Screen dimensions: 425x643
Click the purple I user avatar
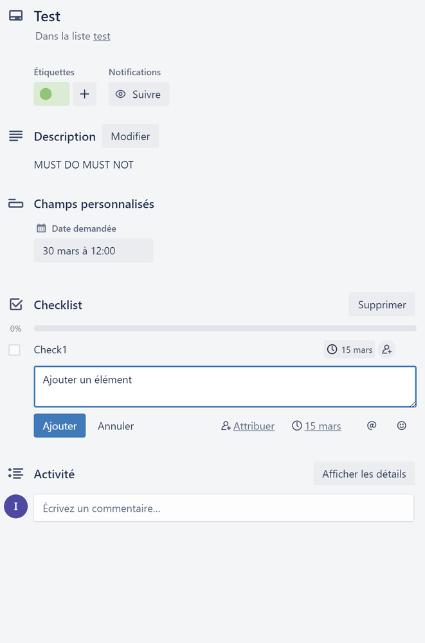[16, 507]
